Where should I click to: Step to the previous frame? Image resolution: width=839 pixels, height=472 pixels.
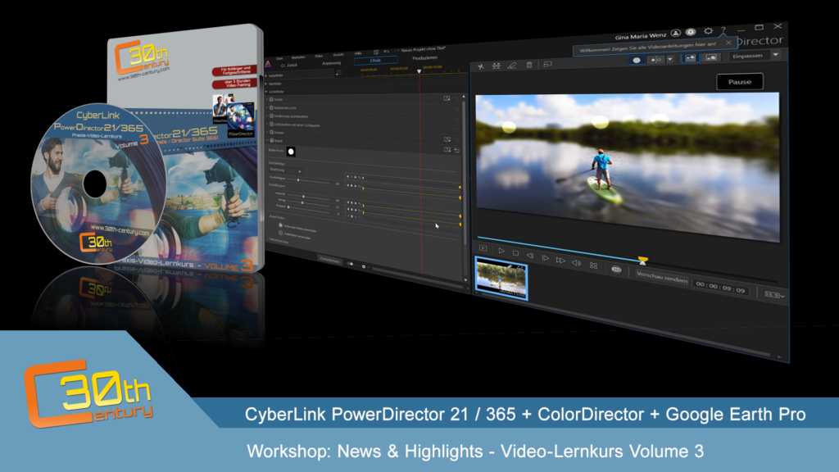click(x=530, y=256)
